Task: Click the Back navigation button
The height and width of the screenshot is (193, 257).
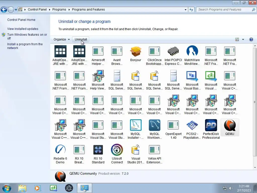Action: 4,10
